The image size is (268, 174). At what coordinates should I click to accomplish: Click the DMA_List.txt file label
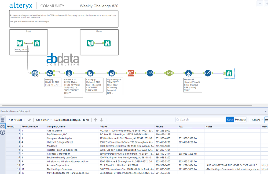pos(21,49)
